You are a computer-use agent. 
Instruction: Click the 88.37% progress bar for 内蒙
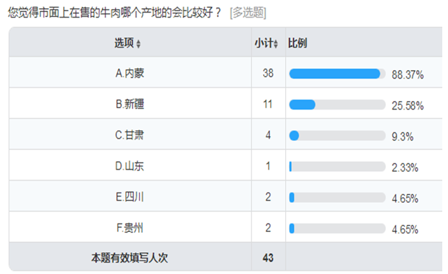[x=337, y=74]
